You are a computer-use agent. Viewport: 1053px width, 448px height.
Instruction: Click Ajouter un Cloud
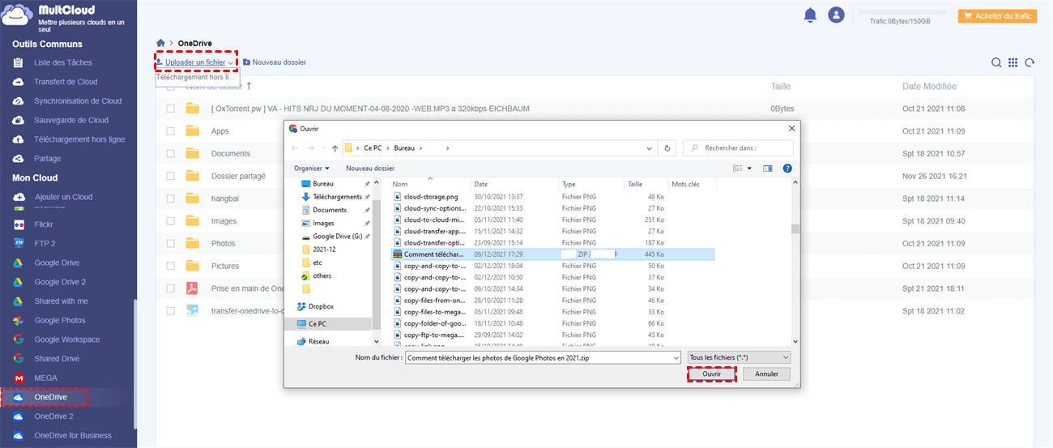click(63, 197)
